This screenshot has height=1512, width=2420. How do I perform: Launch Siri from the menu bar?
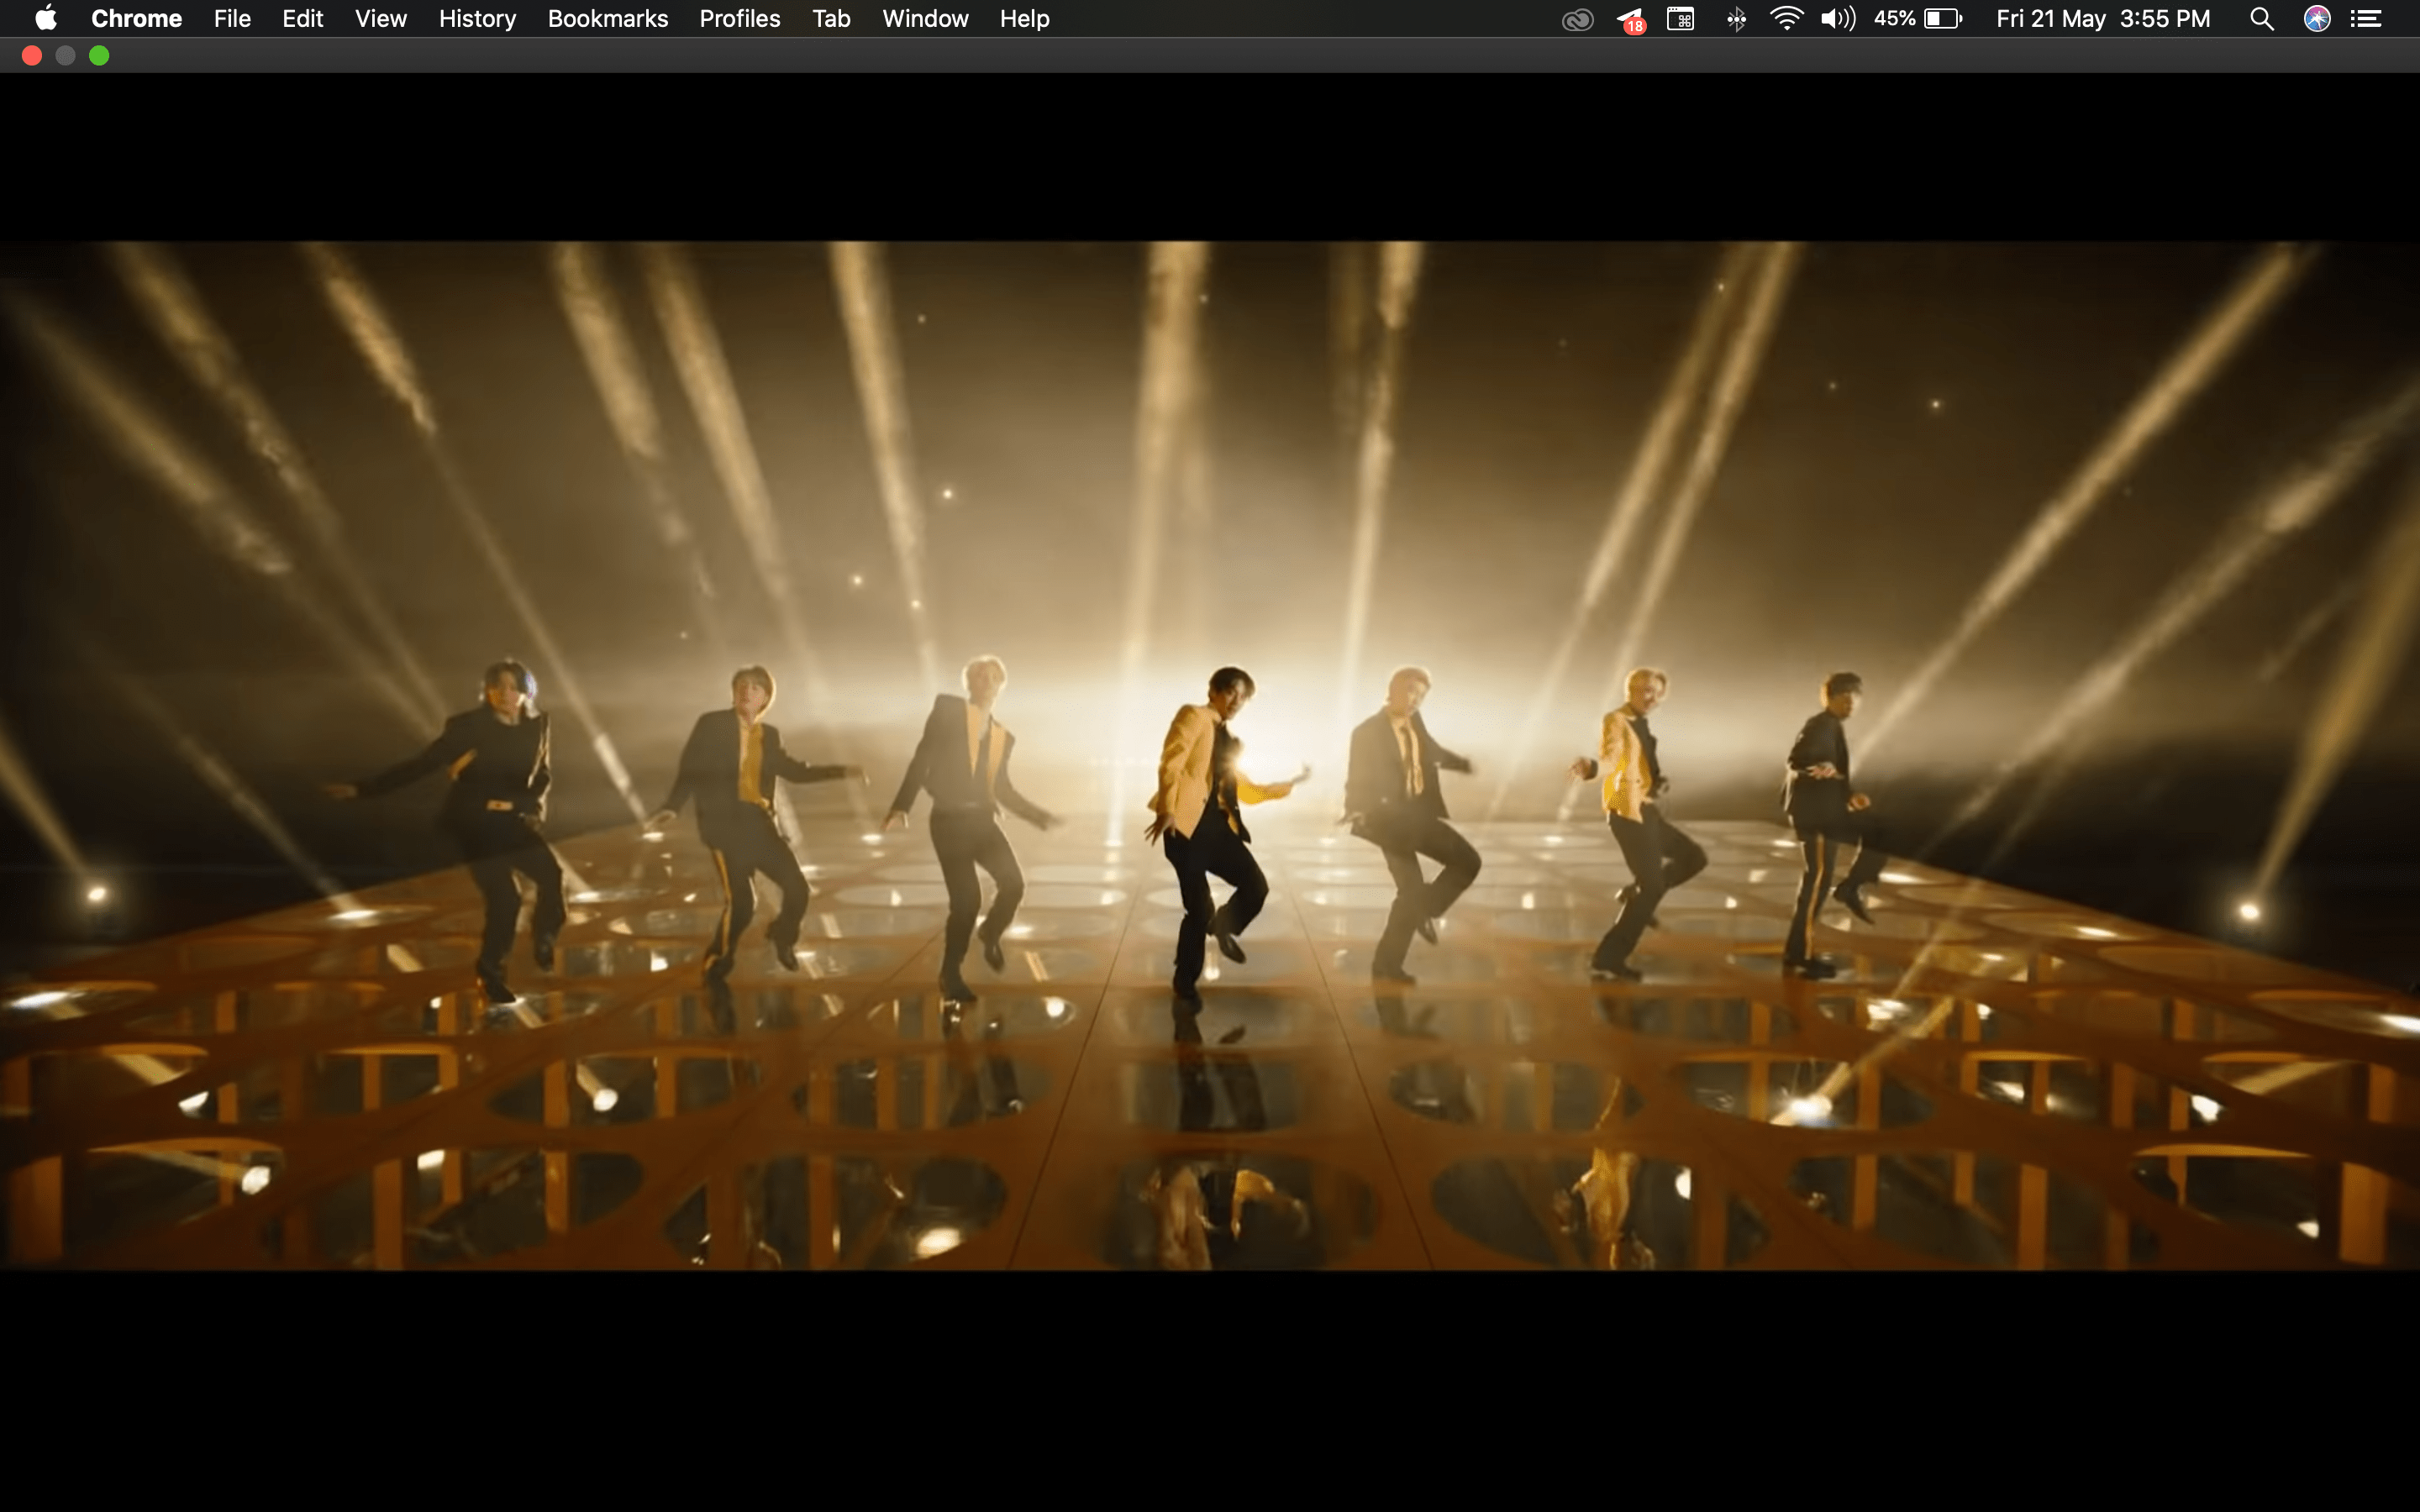coord(2317,19)
